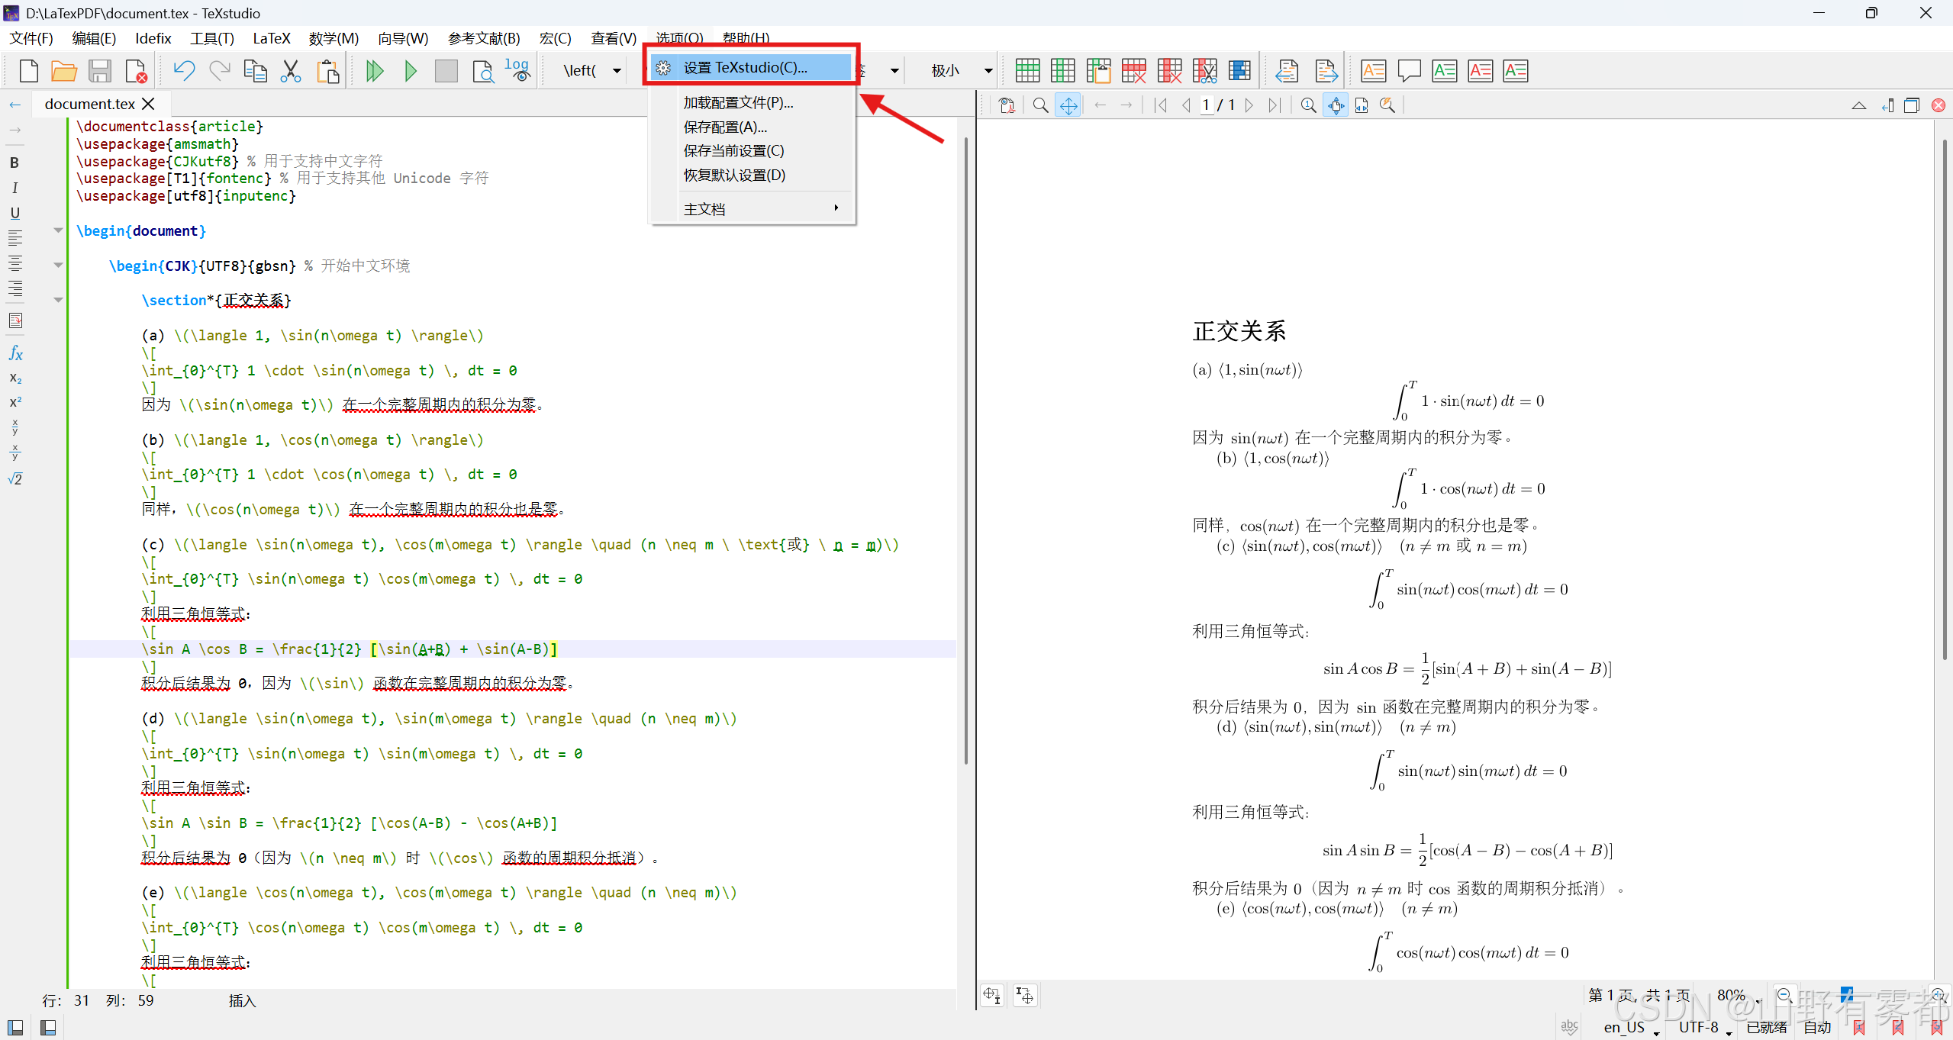Toggle fit-to-window mode in PDF viewer
This screenshot has width=1953, height=1040.
coord(1336,105)
